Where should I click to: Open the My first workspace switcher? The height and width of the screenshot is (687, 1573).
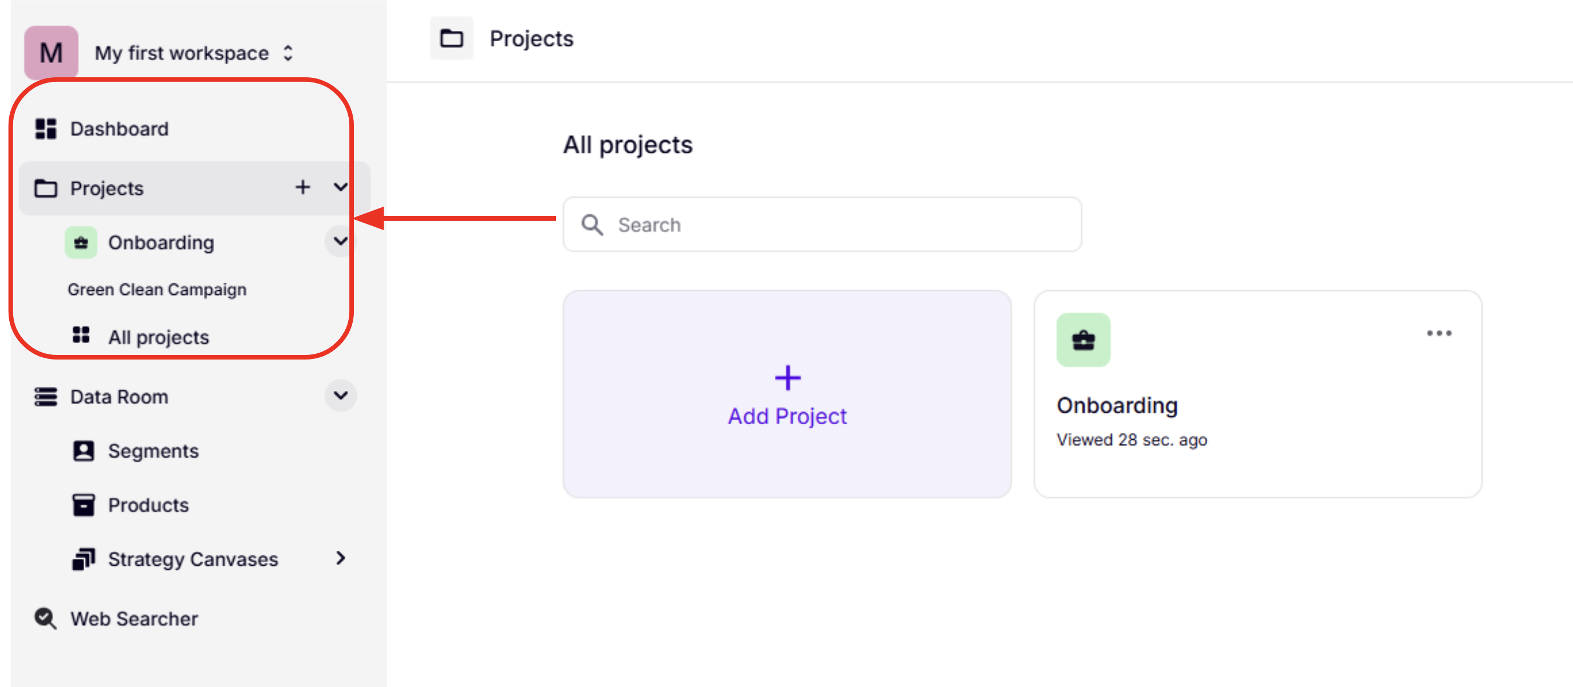click(287, 53)
